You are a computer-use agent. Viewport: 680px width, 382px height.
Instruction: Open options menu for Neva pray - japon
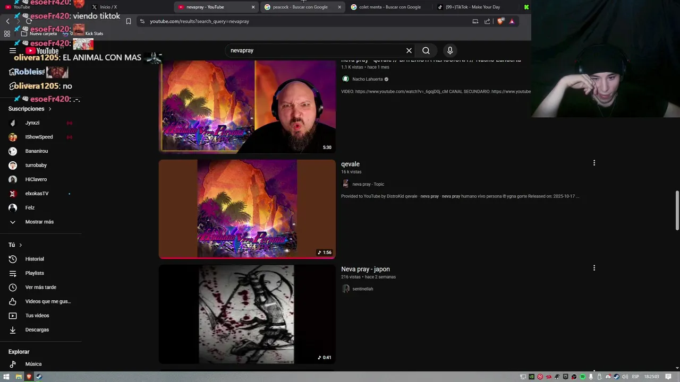coord(594,268)
